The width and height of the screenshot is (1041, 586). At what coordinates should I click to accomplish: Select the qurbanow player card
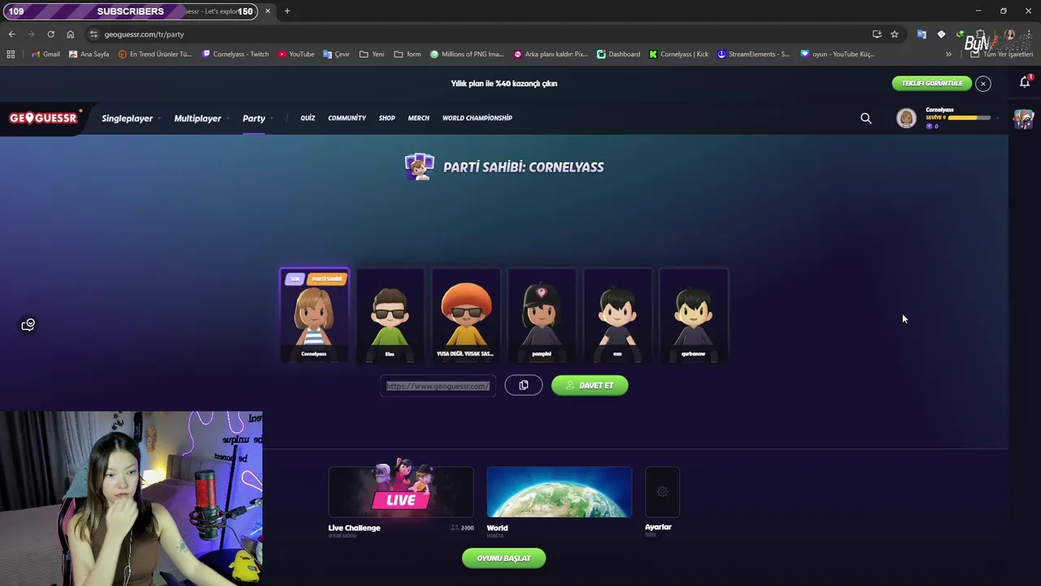pos(693,315)
